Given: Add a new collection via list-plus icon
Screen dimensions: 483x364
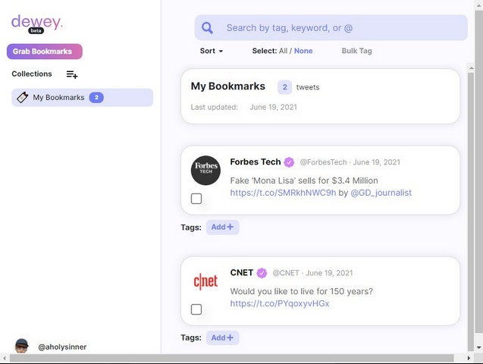Looking at the screenshot, I should [x=72, y=74].
